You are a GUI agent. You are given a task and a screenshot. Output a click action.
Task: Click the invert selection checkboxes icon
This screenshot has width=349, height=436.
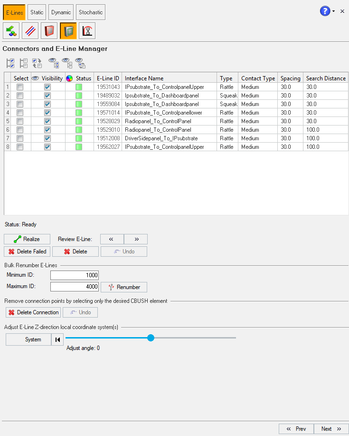click(37, 63)
